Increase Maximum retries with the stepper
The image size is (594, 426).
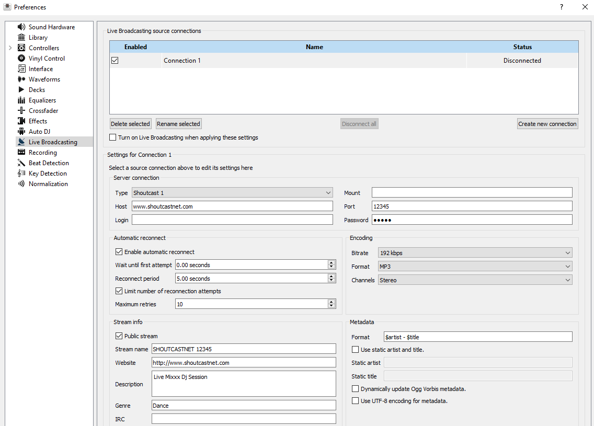(331, 301)
